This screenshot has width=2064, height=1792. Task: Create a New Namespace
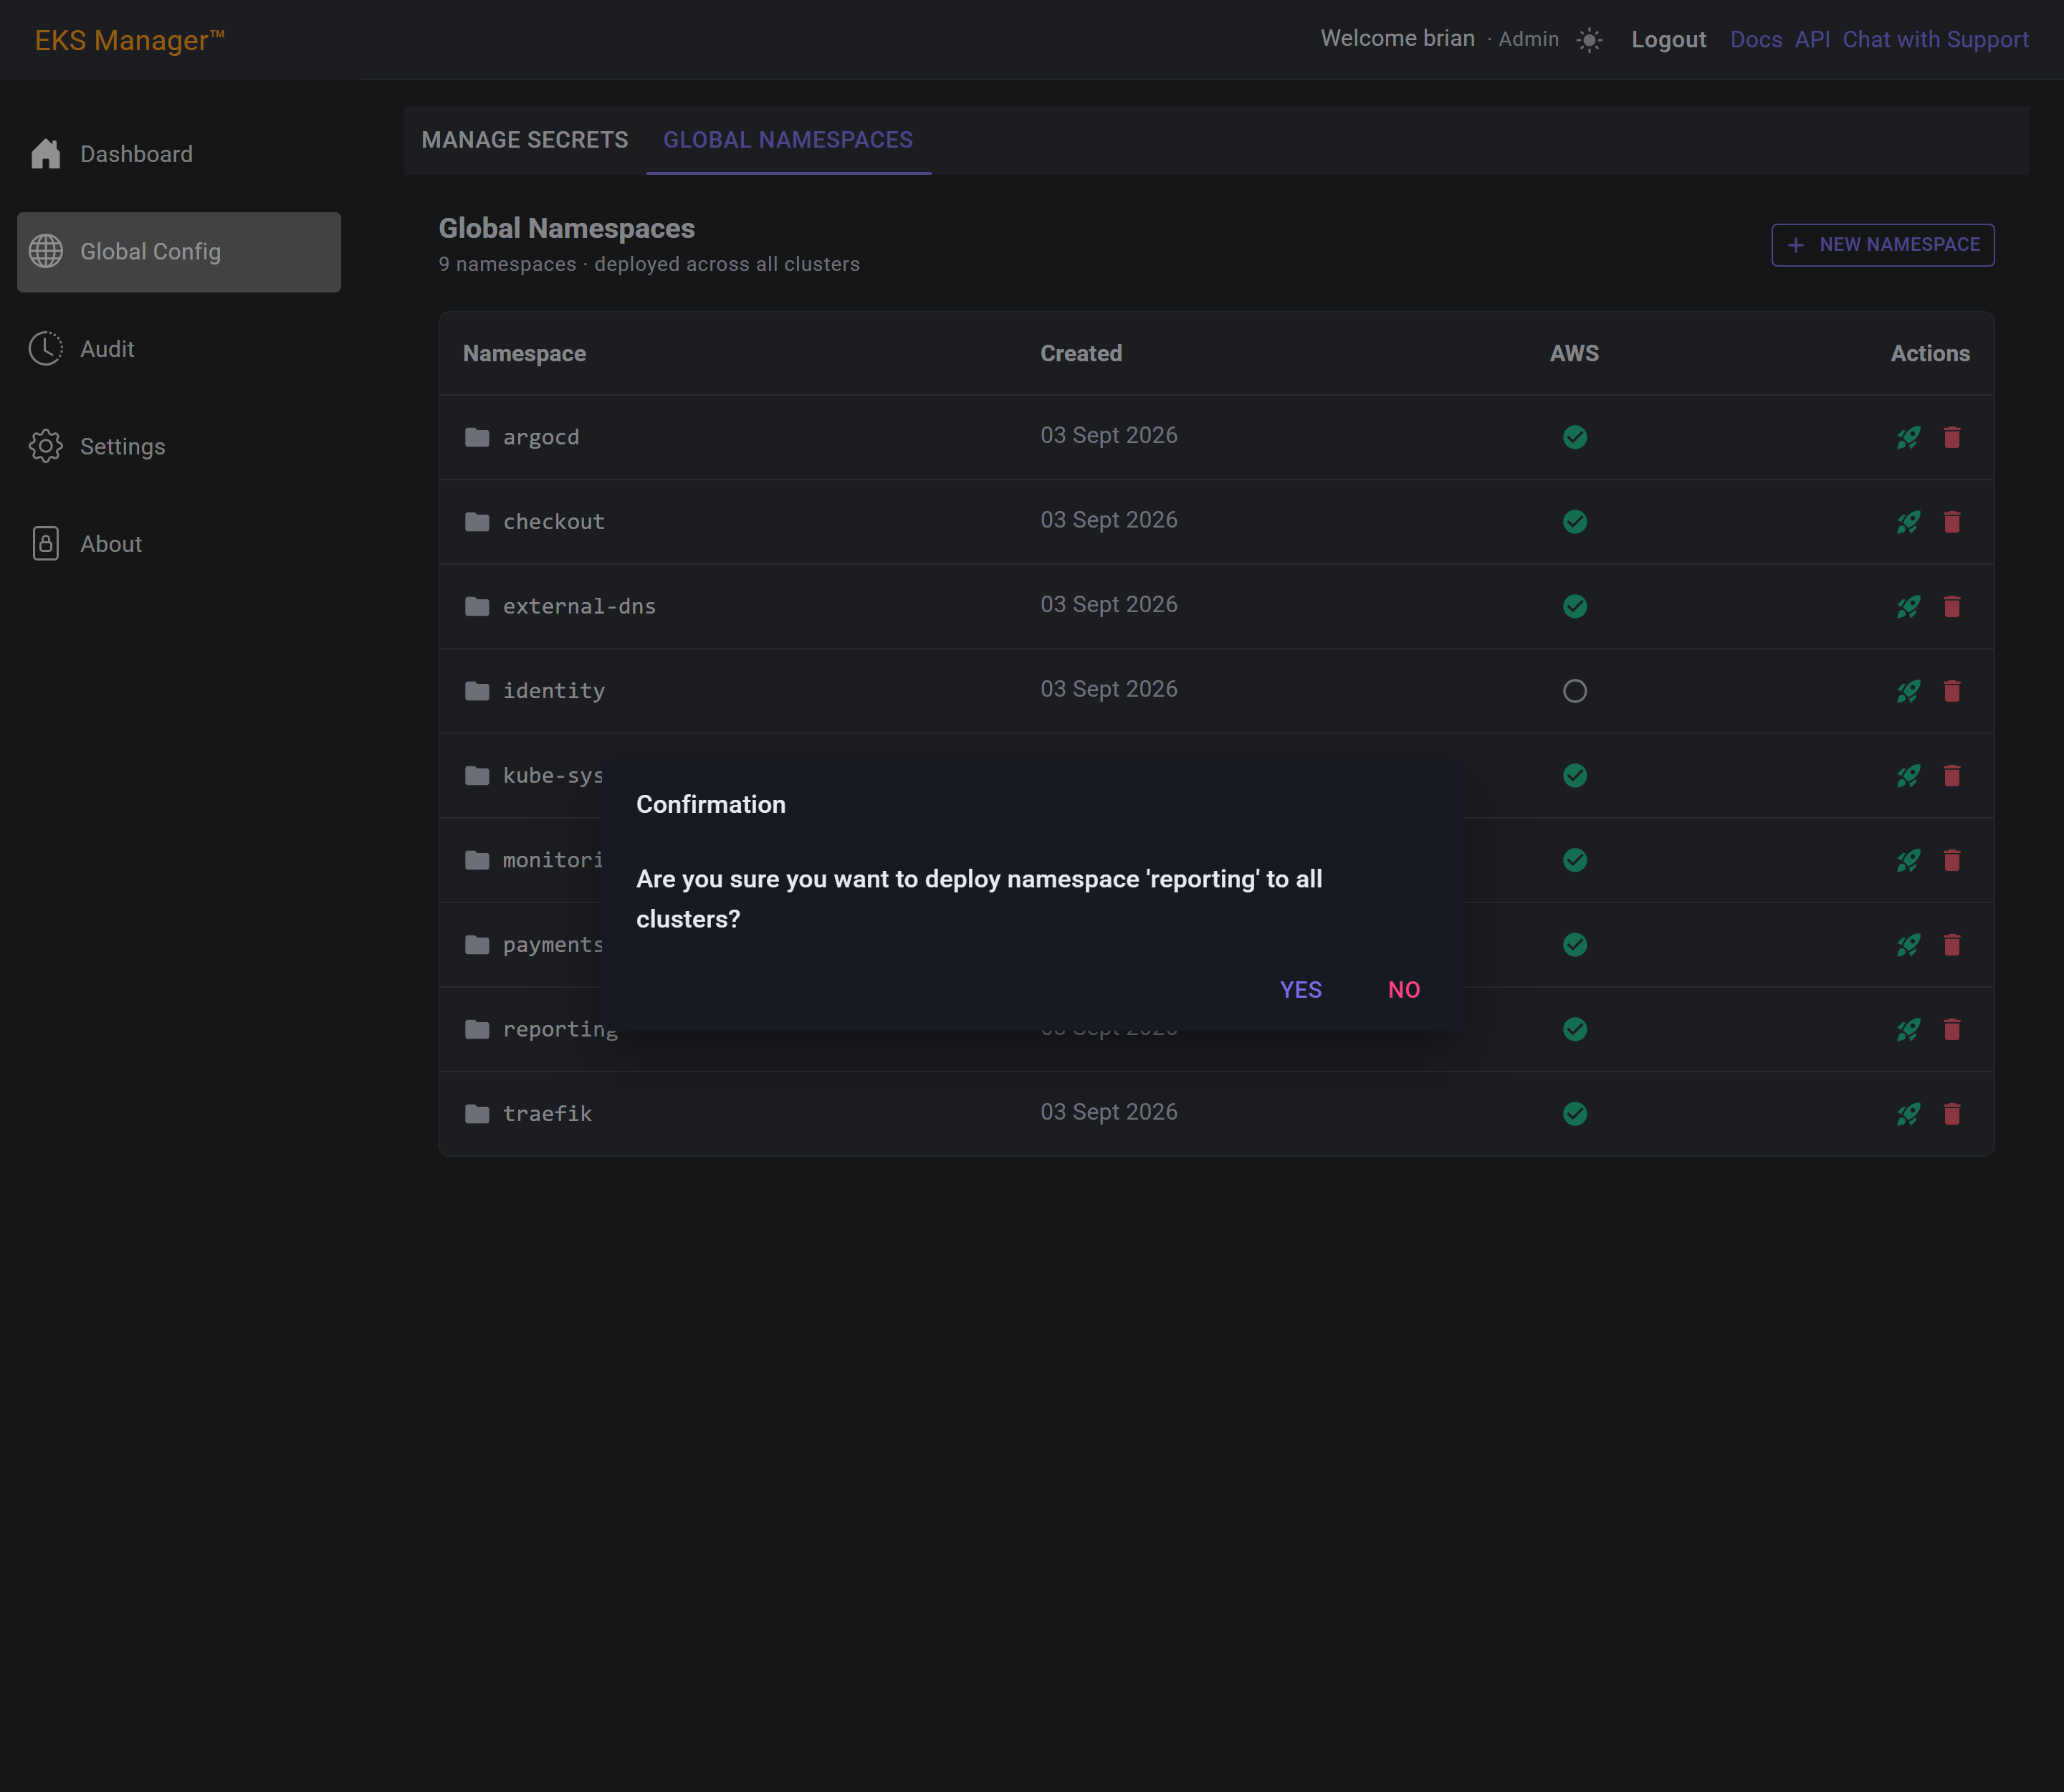pos(1882,245)
